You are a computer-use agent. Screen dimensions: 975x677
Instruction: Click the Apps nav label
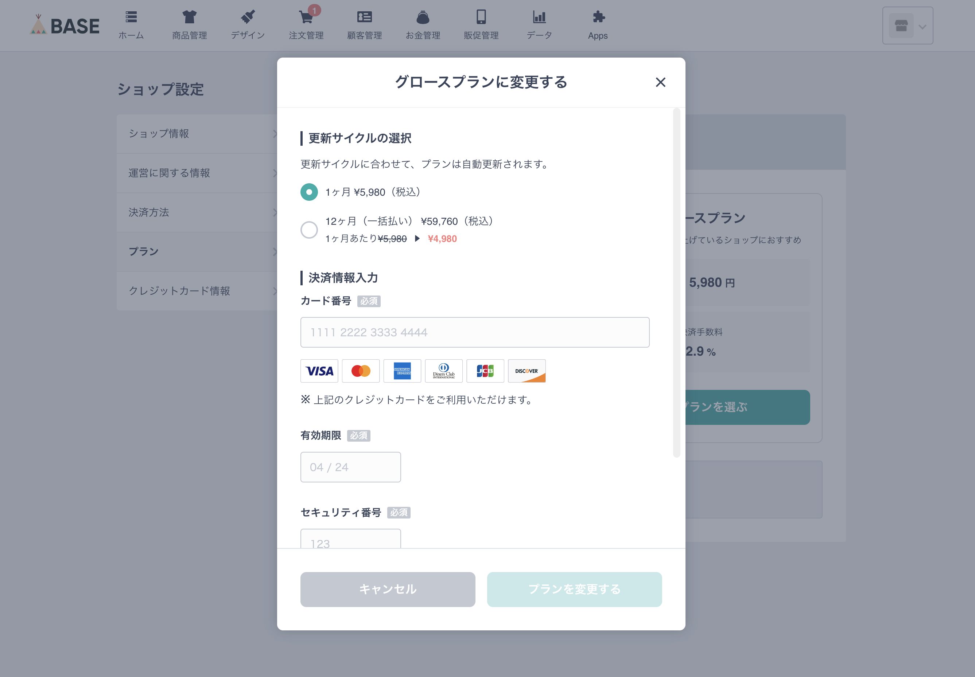(x=598, y=36)
